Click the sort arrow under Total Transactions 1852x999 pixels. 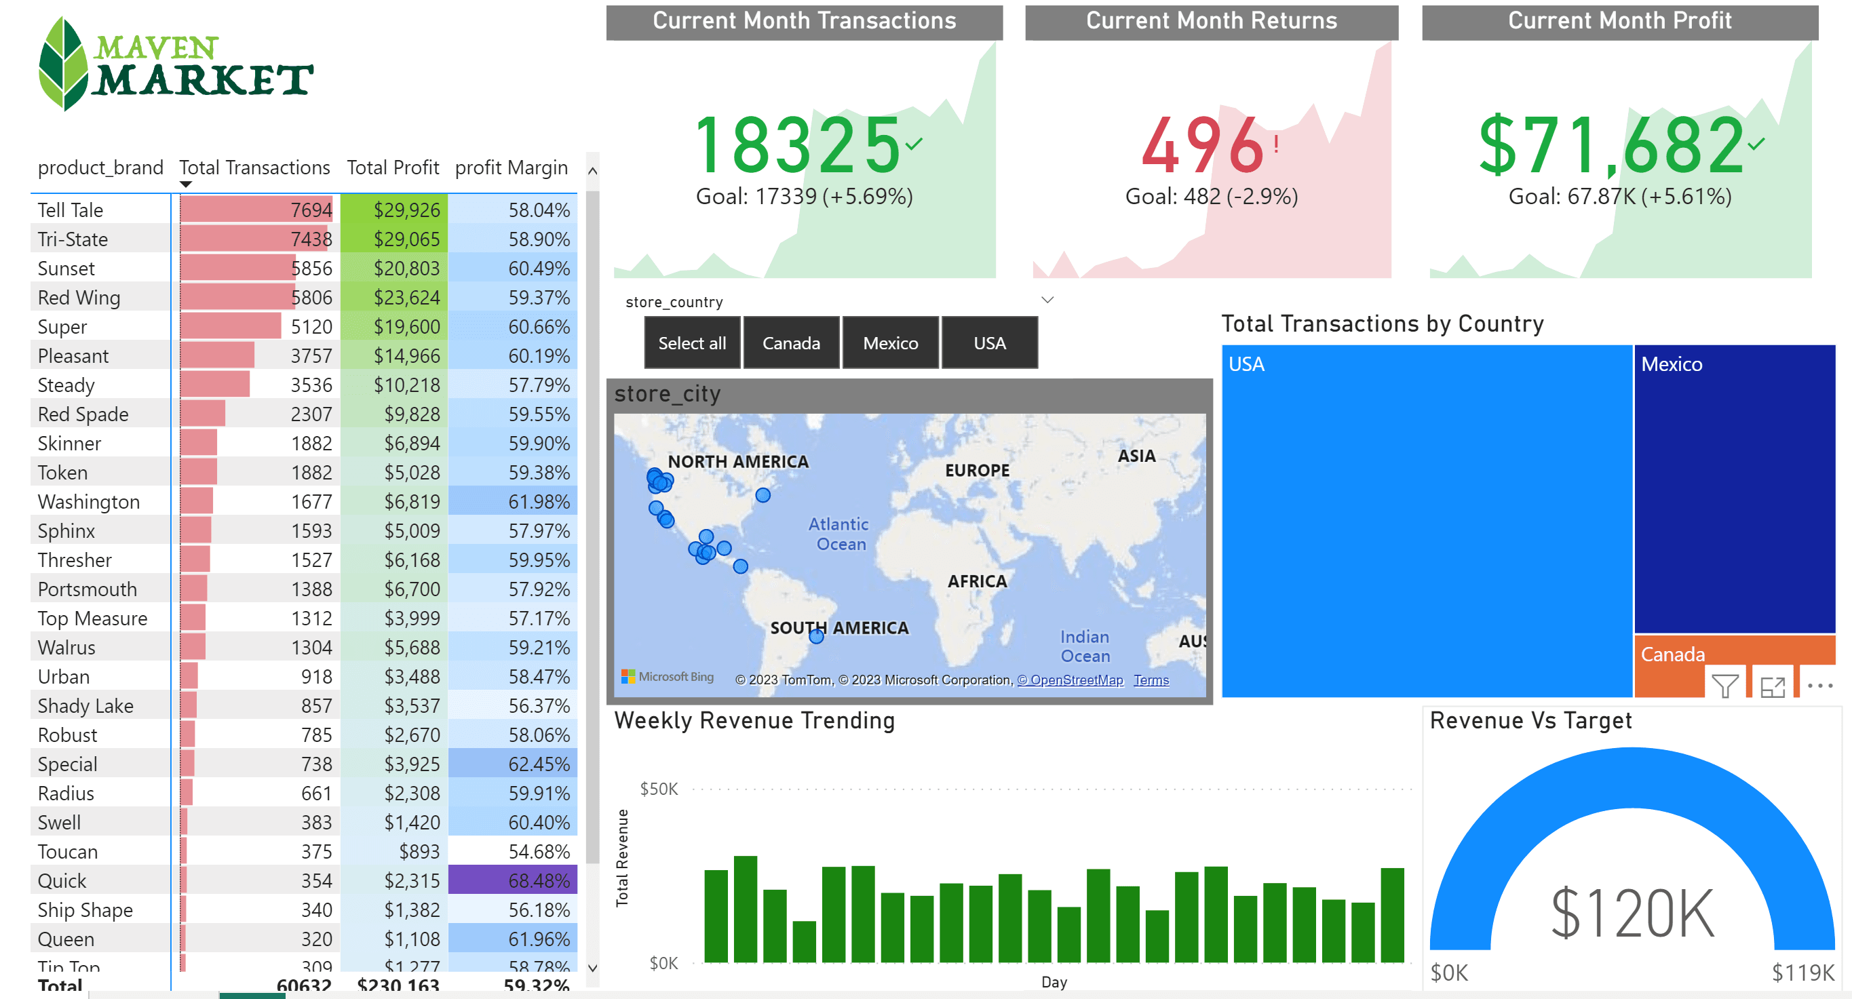185,184
